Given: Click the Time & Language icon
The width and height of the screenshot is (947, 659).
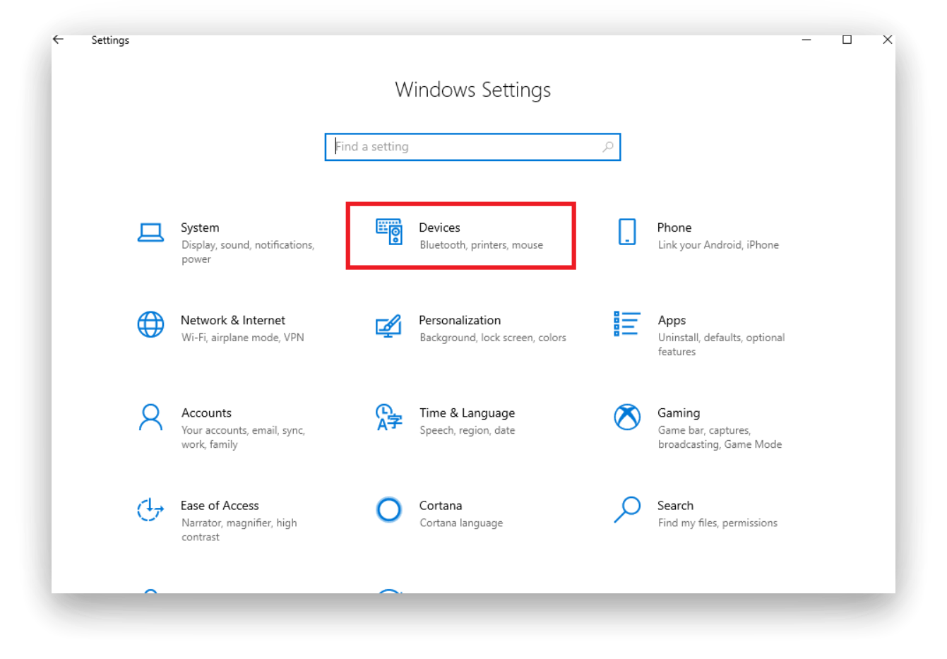Looking at the screenshot, I should point(389,417).
